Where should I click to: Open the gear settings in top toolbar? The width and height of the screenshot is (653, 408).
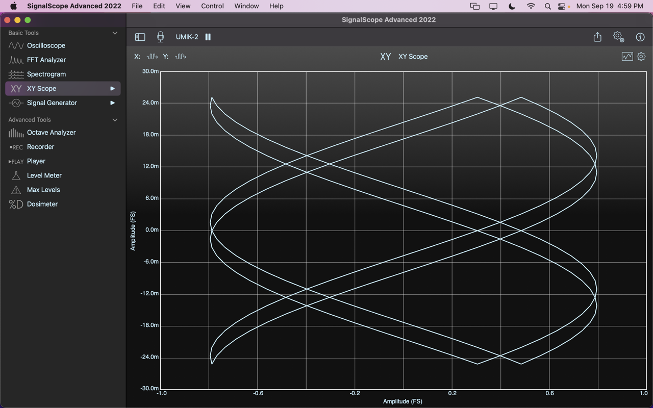(619, 37)
